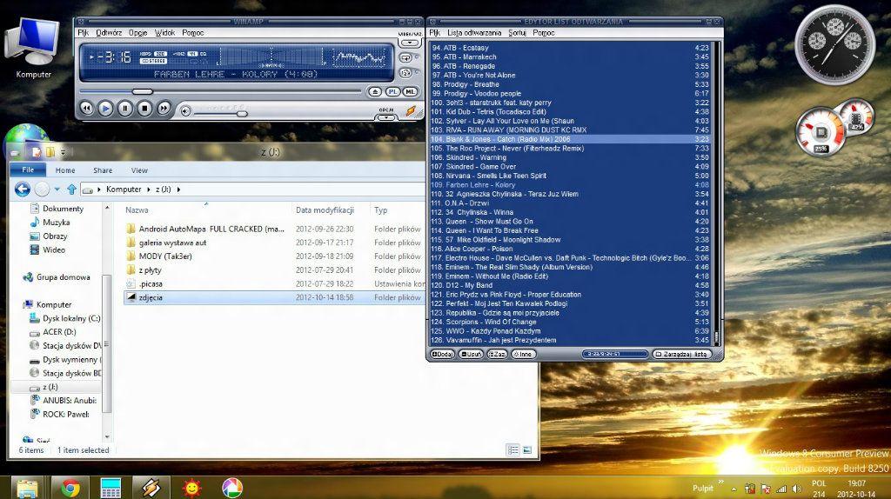Open Winamp Widok menu

pyautogui.click(x=164, y=33)
